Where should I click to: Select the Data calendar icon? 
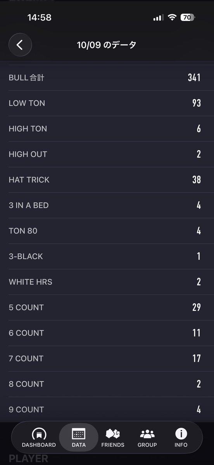pyautogui.click(x=79, y=433)
